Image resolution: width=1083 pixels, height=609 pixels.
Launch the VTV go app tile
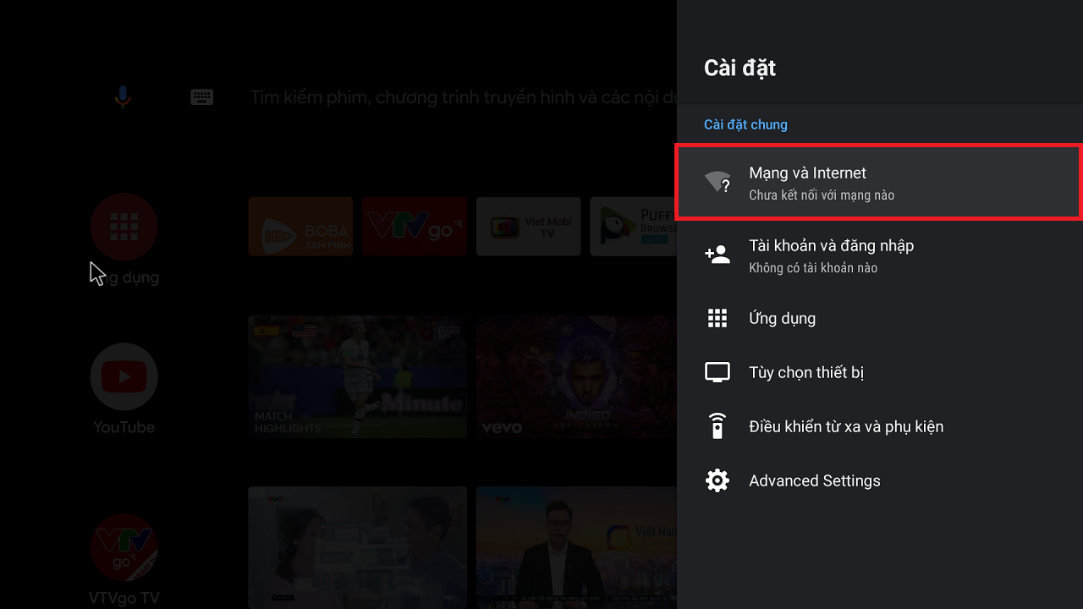tap(414, 227)
